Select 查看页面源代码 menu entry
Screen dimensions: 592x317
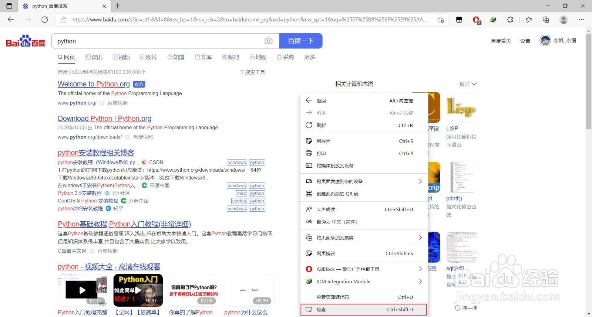(x=364, y=297)
